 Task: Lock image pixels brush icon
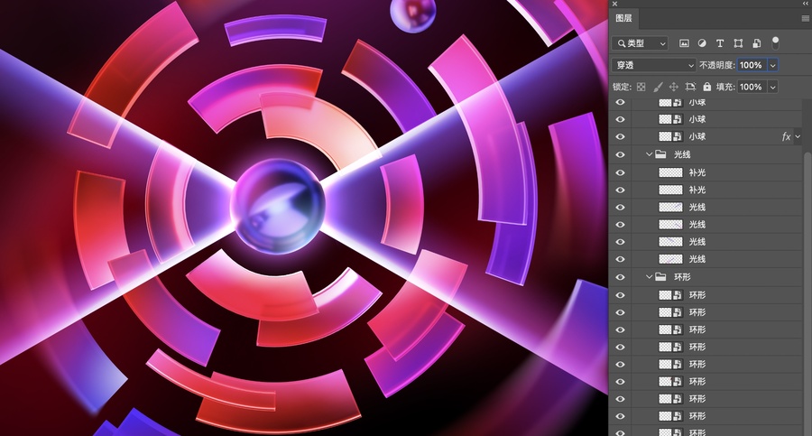658,87
